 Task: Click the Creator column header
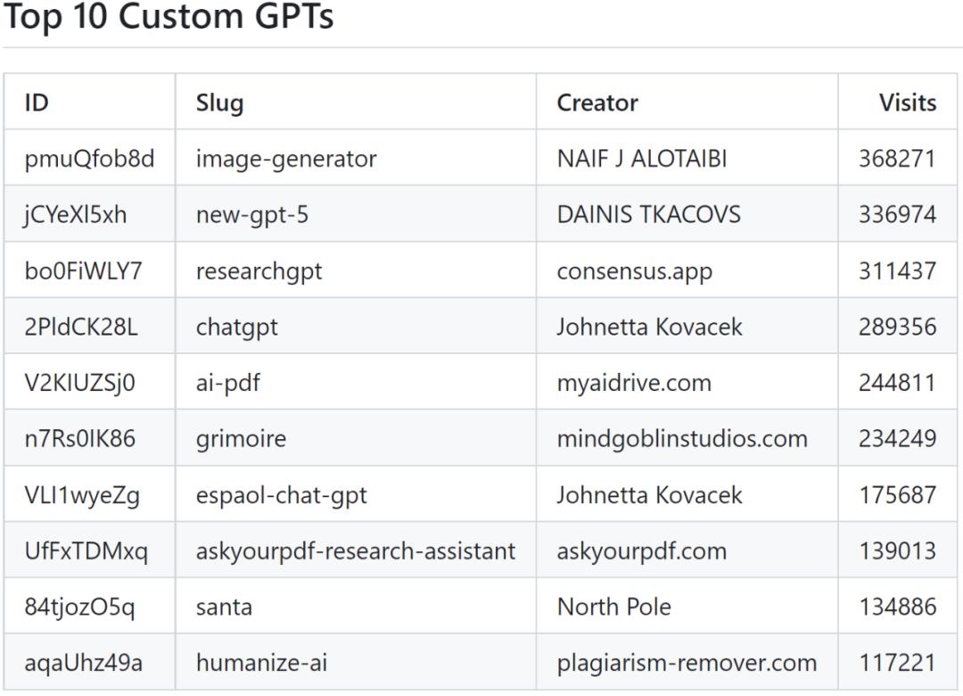[x=597, y=103]
